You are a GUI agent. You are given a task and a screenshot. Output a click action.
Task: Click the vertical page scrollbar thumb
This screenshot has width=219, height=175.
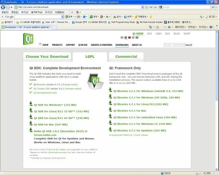(217, 67)
